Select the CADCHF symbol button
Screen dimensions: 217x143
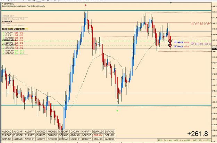click(x=64, y=132)
